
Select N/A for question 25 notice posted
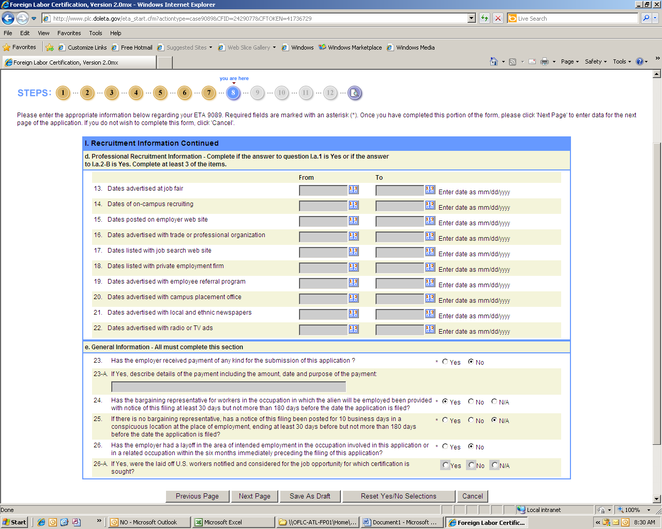click(494, 420)
